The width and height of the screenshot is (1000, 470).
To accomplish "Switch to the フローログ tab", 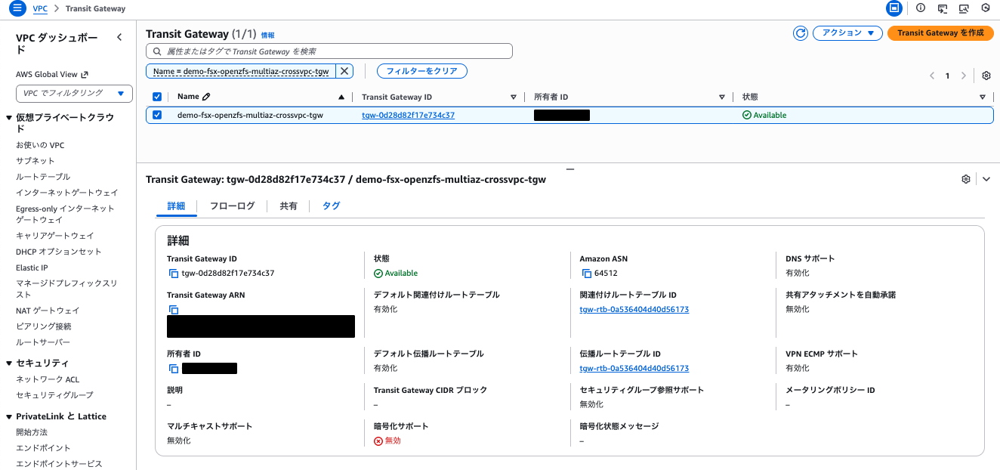I will tap(234, 205).
